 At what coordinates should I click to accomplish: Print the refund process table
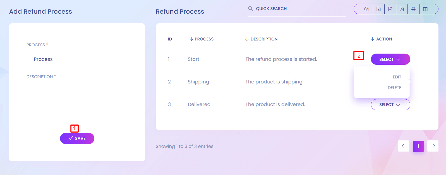coord(413,9)
